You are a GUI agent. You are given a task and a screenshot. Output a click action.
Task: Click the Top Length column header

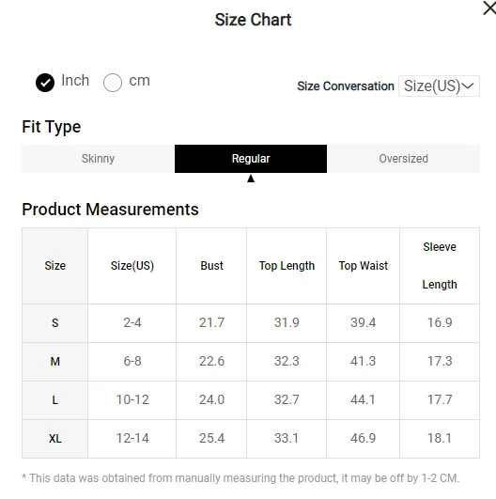287,266
